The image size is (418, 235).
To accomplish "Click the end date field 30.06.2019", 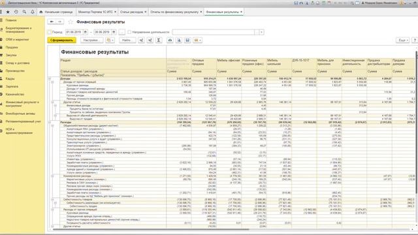I will [103, 32].
